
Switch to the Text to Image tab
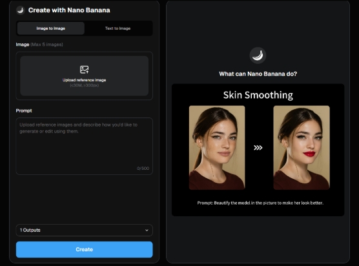click(118, 28)
